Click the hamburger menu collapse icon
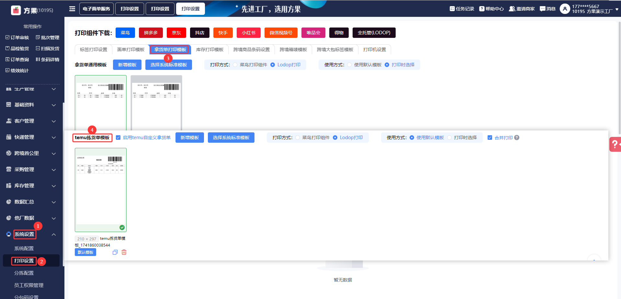The image size is (621, 299). [72, 9]
